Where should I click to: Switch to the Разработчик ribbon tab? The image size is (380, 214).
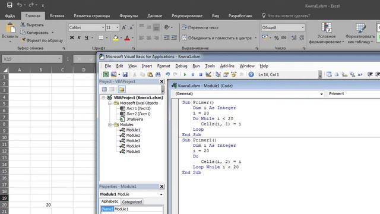240,16
